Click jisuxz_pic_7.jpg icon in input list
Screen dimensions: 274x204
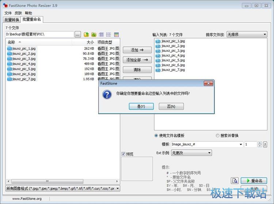pyautogui.click(x=158, y=70)
